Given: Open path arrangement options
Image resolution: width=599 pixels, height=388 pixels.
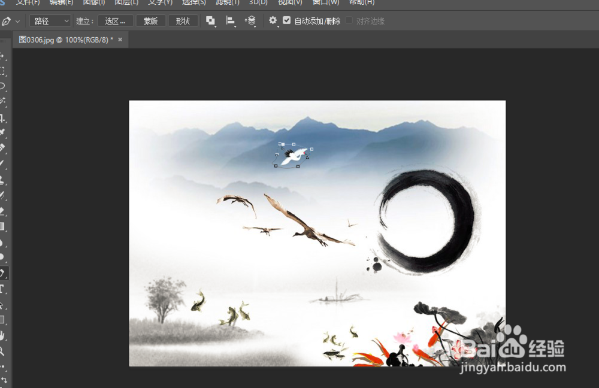Looking at the screenshot, I should click(250, 20).
